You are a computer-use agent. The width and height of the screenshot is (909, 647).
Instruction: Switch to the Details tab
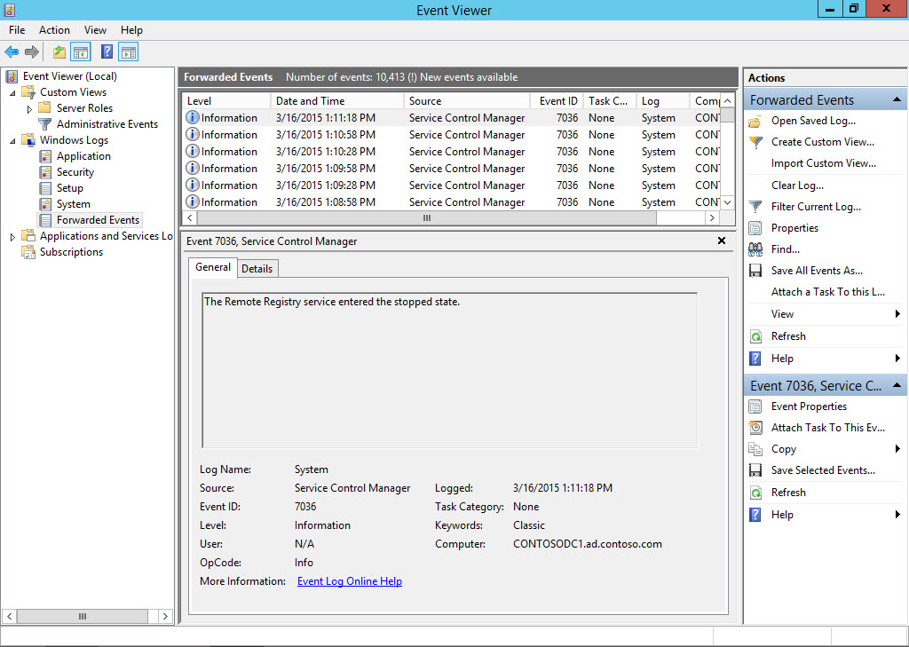[257, 267]
